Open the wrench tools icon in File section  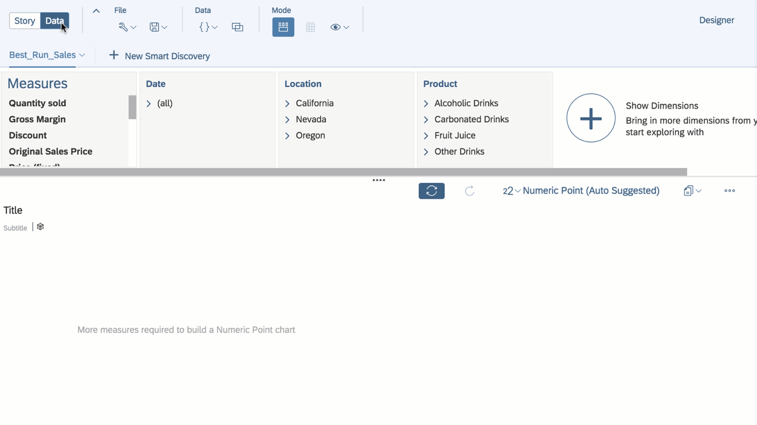(124, 27)
